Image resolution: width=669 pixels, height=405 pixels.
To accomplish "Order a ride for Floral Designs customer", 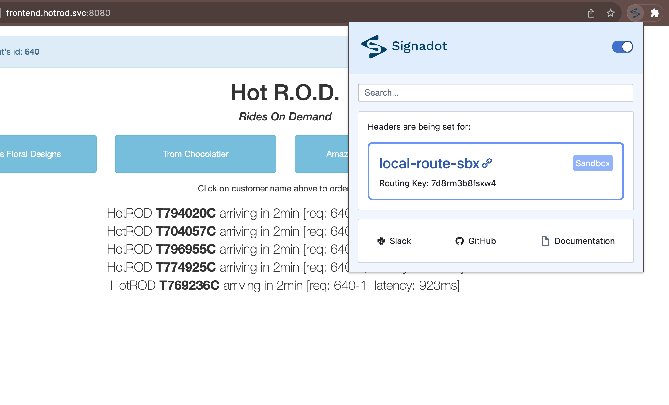I will tap(48, 154).
